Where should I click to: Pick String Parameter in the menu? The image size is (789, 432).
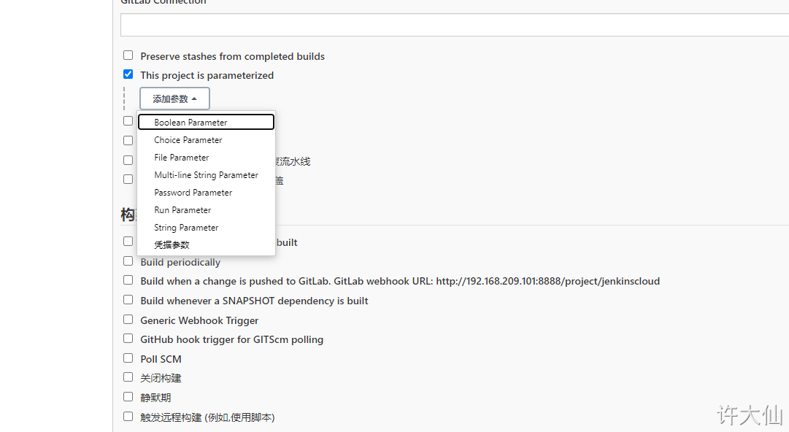coord(207,228)
